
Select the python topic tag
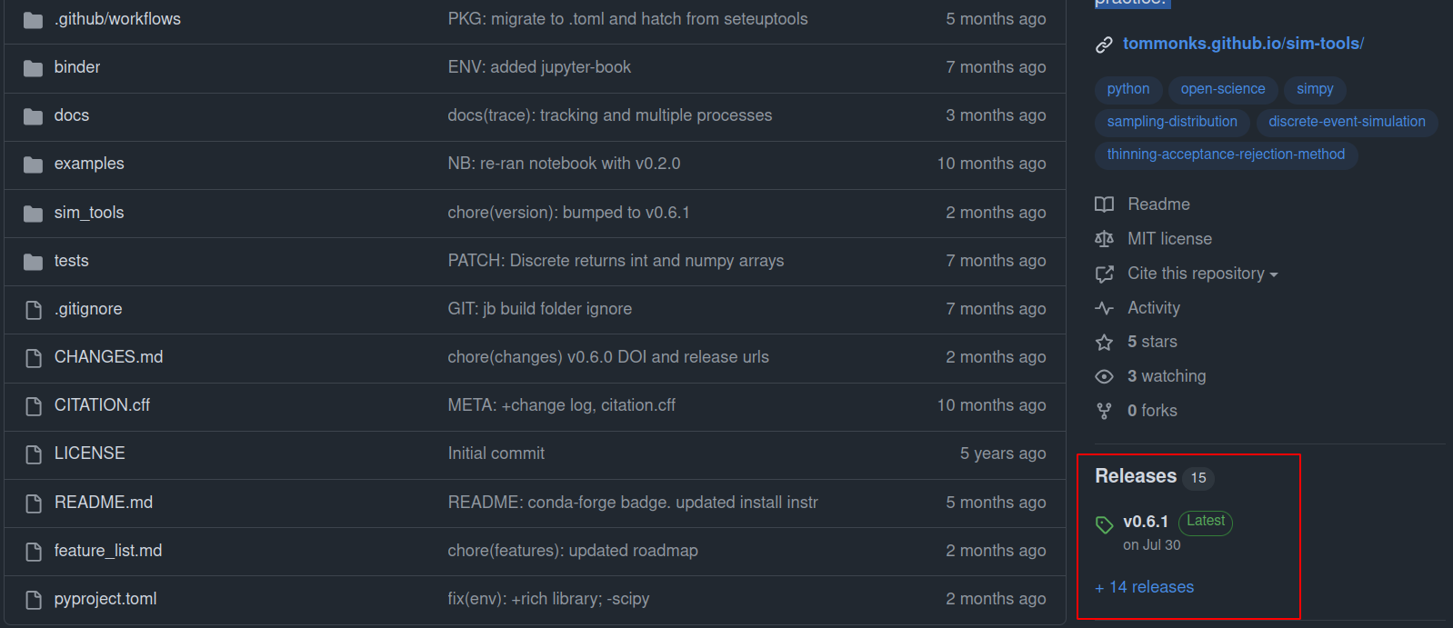pos(1127,89)
